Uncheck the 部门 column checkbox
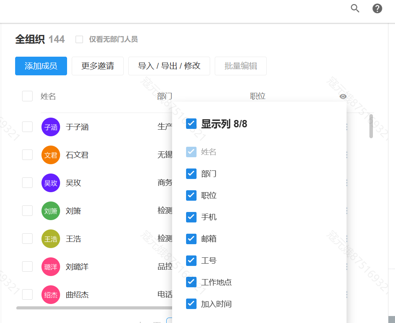This screenshot has height=323, width=395. [x=191, y=174]
